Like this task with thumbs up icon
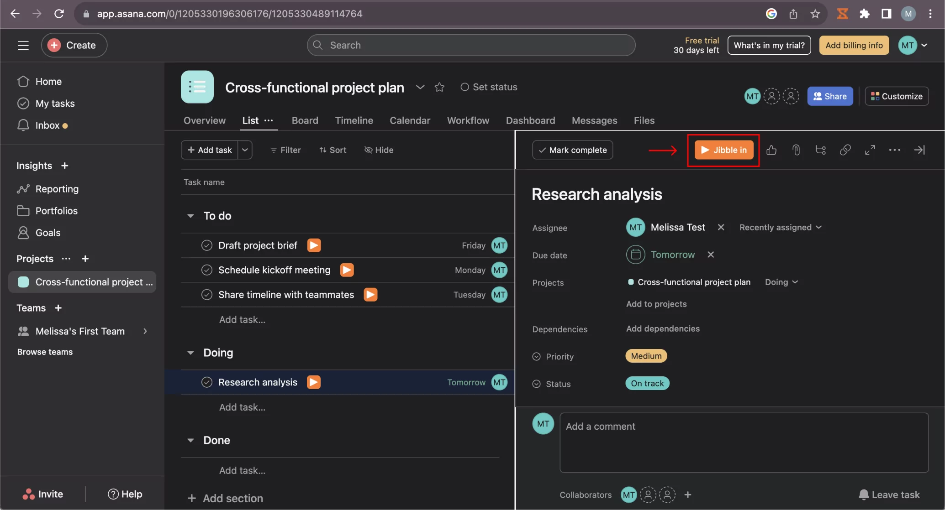 coord(771,150)
